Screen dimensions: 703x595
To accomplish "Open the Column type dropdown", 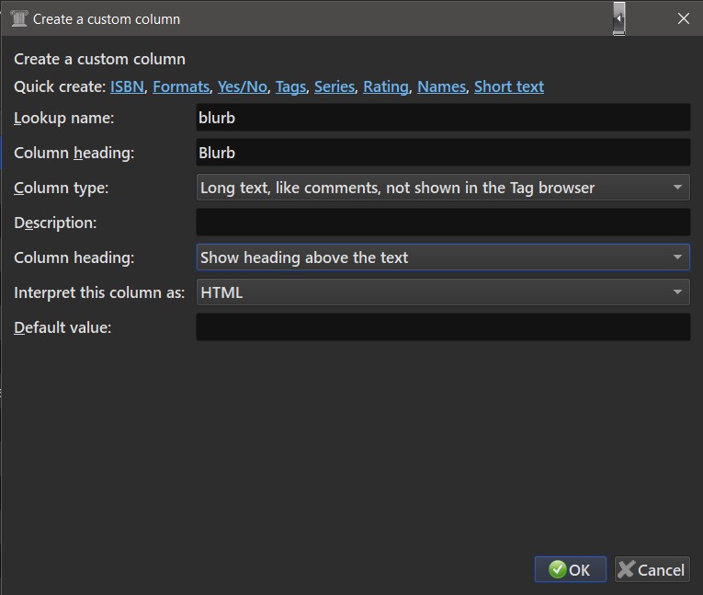I will tap(443, 188).
